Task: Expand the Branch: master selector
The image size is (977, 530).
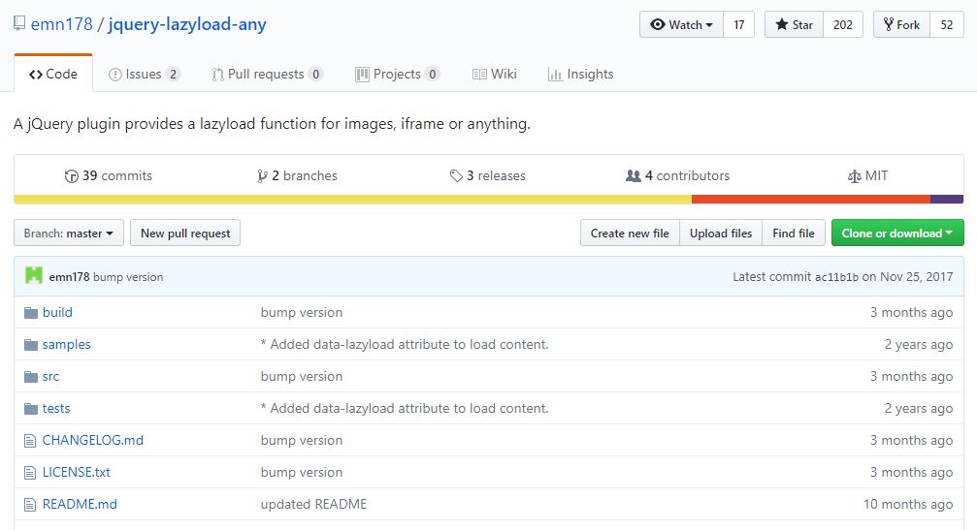Action: (69, 234)
